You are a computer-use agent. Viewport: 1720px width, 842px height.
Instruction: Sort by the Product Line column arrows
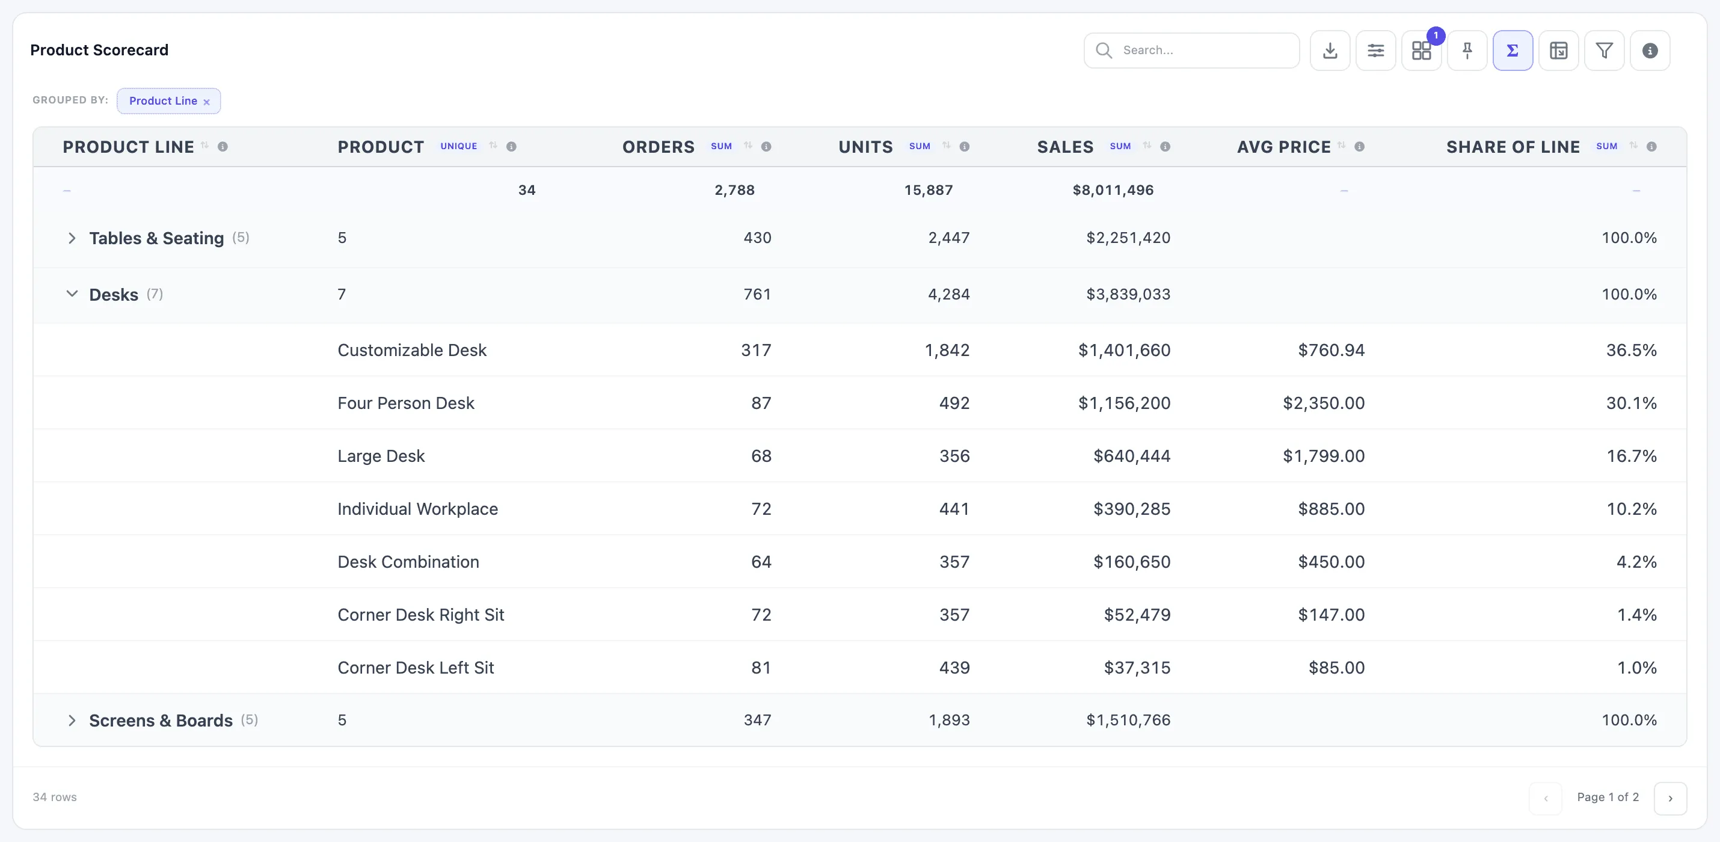pyautogui.click(x=205, y=146)
